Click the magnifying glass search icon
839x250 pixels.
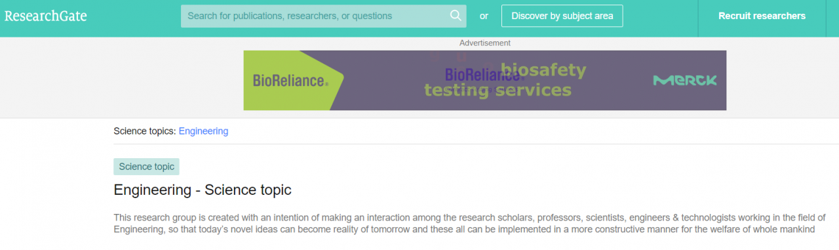click(456, 16)
